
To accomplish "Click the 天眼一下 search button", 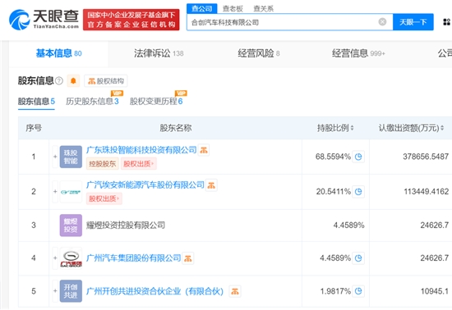I will click(x=413, y=22).
